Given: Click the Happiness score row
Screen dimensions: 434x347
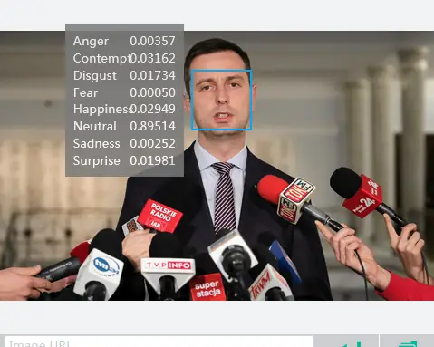Looking at the screenshot, I should point(124,109).
